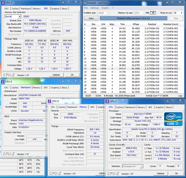Click the Residual (norm) column header
Viewport: 186px width, 178px height.
pos(171,24)
